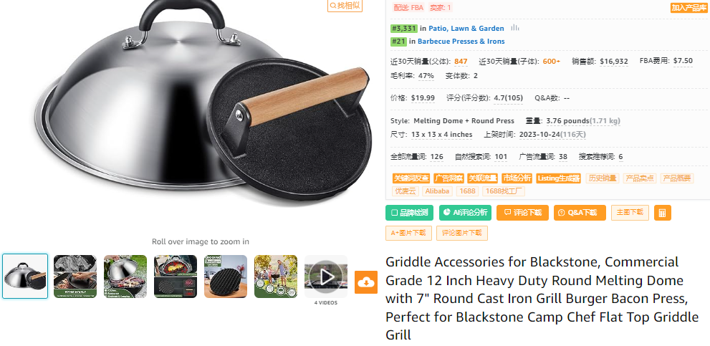Open the calculator icon button

(x=663, y=213)
